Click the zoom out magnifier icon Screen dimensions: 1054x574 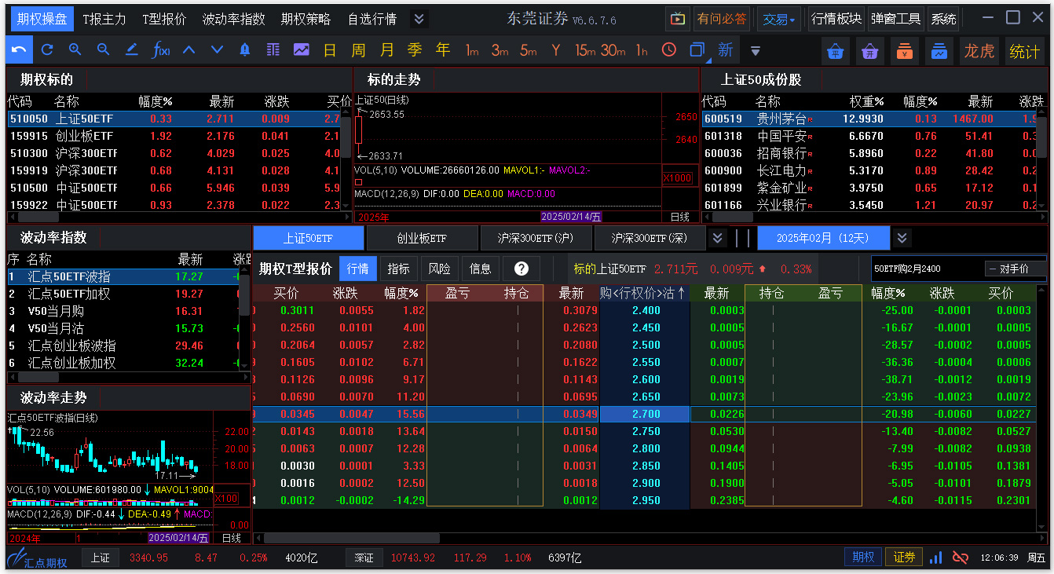[103, 50]
